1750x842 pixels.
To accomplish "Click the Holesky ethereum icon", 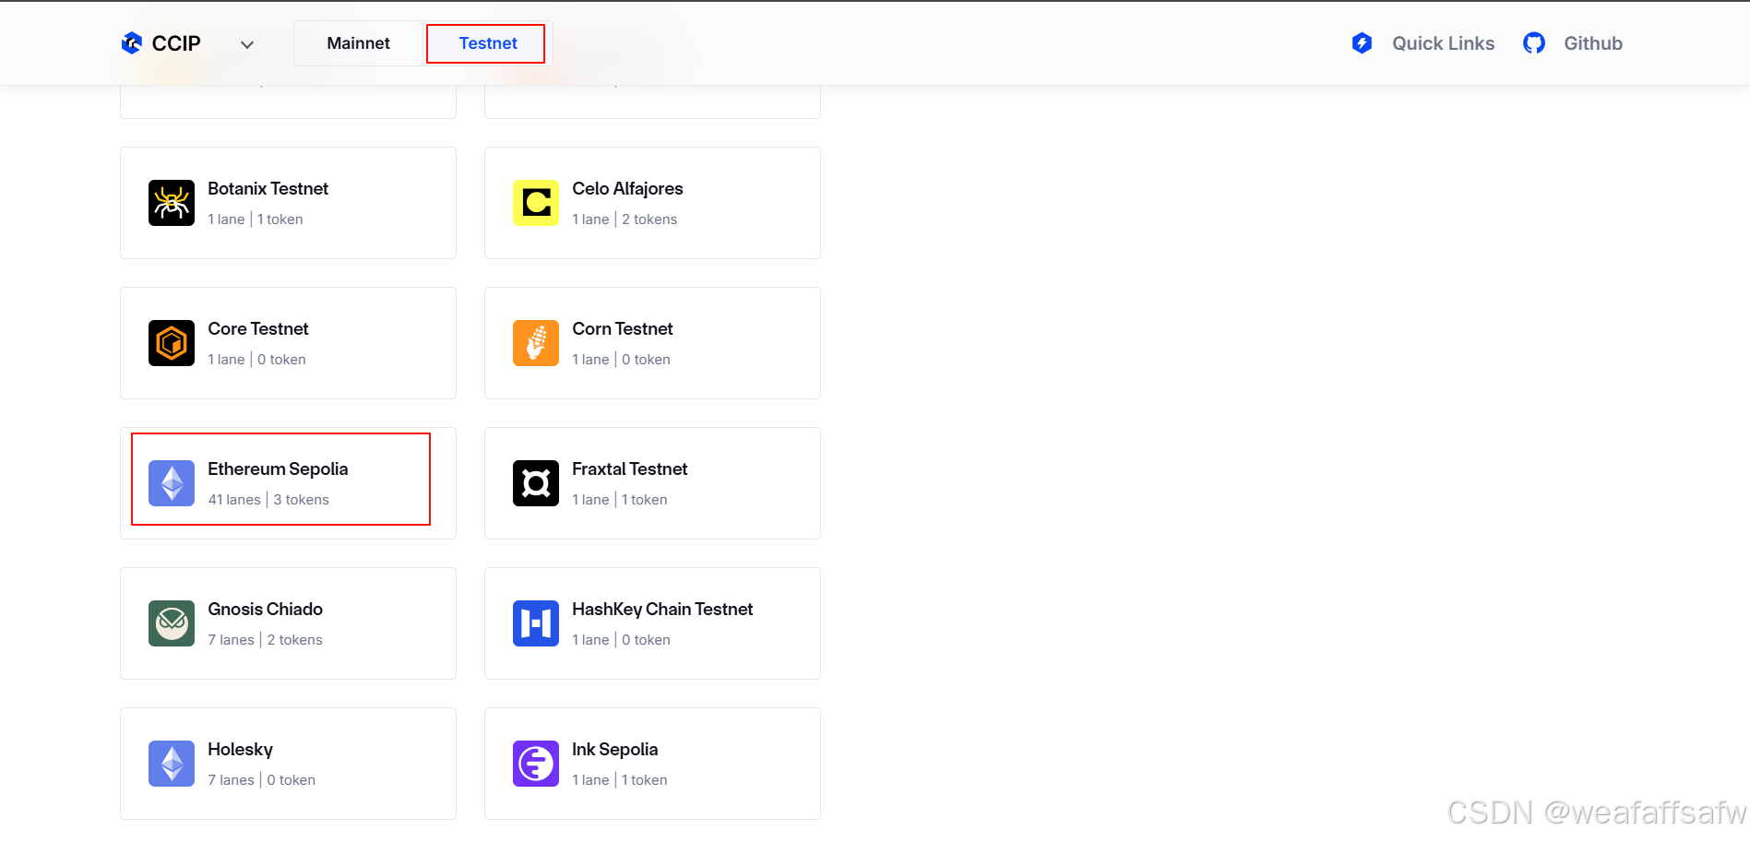I will pos(172,764).
